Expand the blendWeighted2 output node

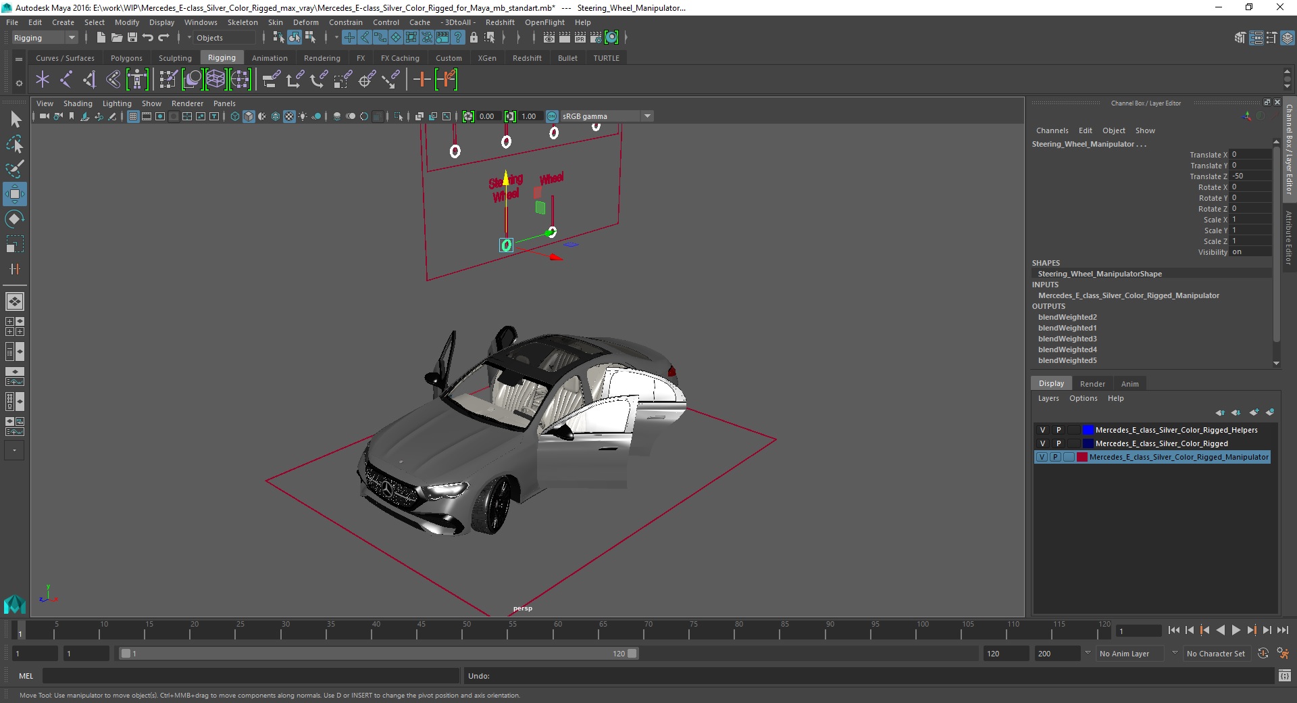coord(1067,317)
